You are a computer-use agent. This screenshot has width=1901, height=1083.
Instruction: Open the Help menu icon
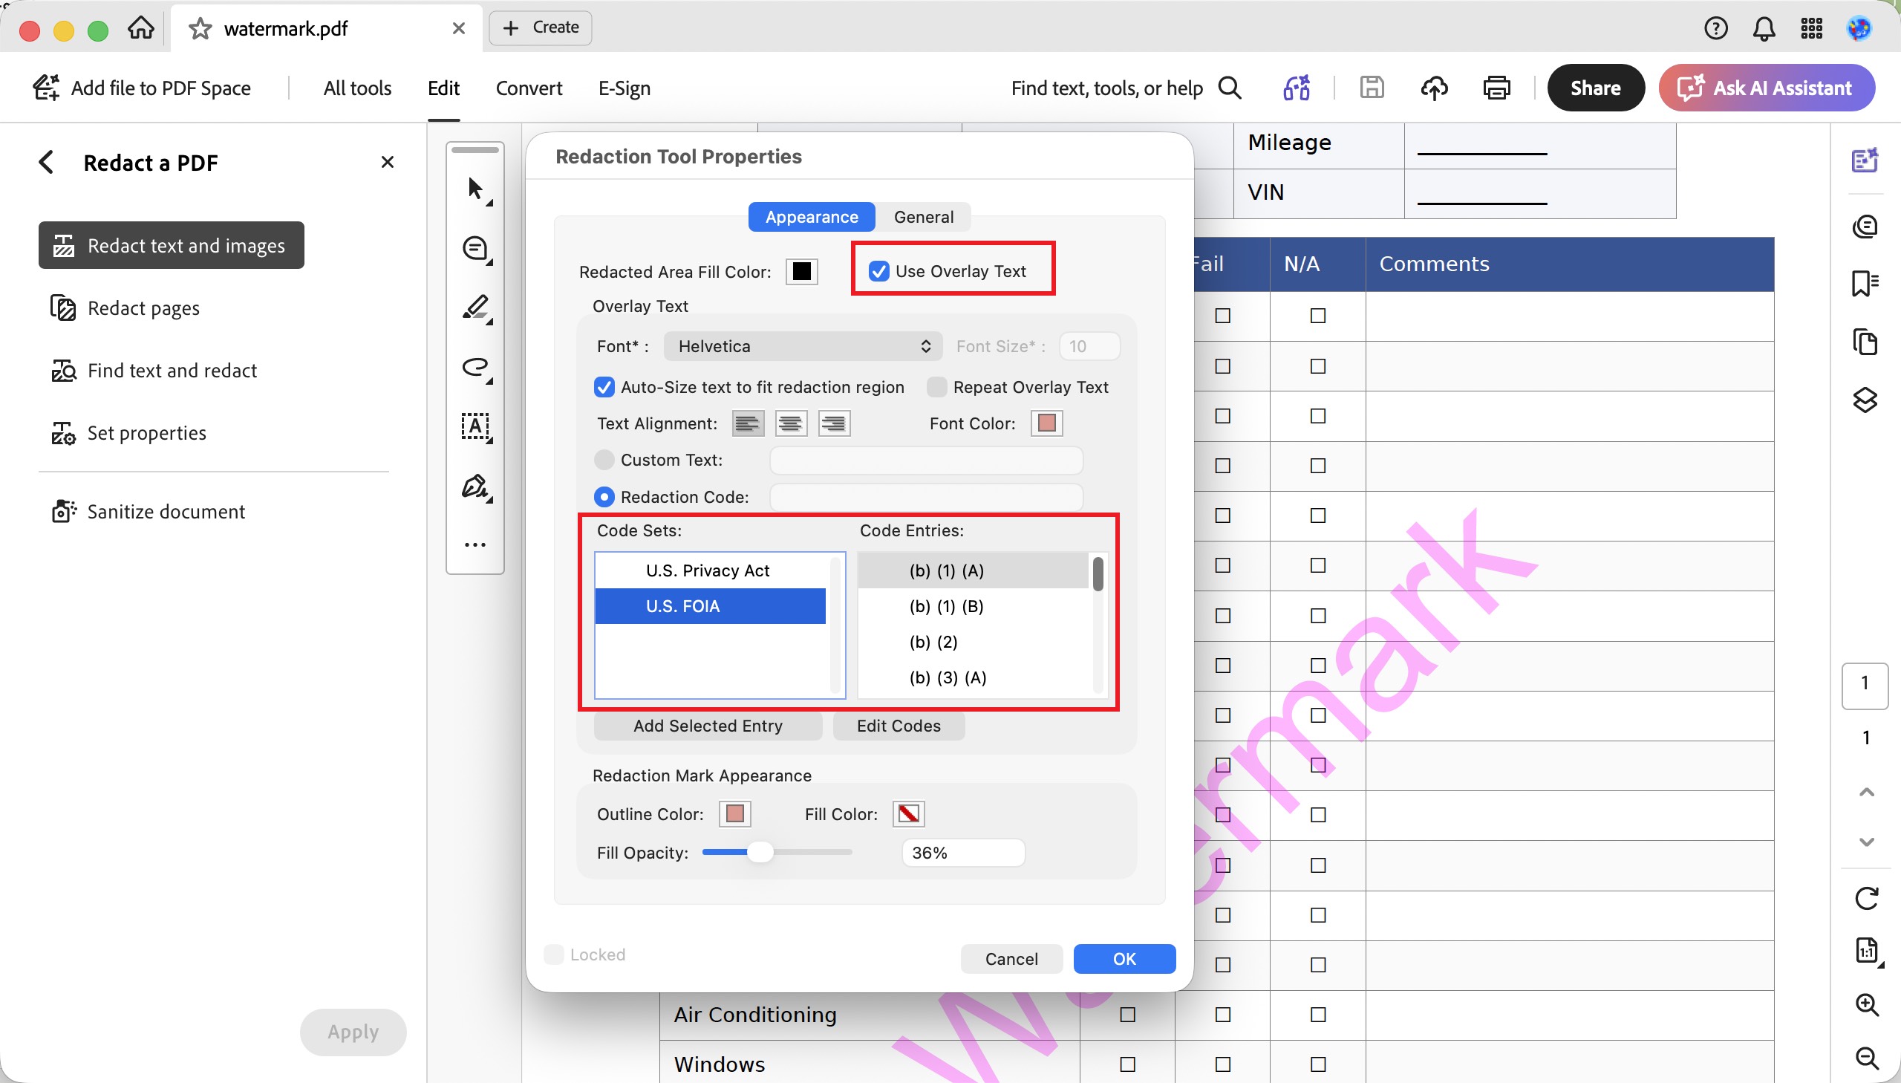[1715, 28]
